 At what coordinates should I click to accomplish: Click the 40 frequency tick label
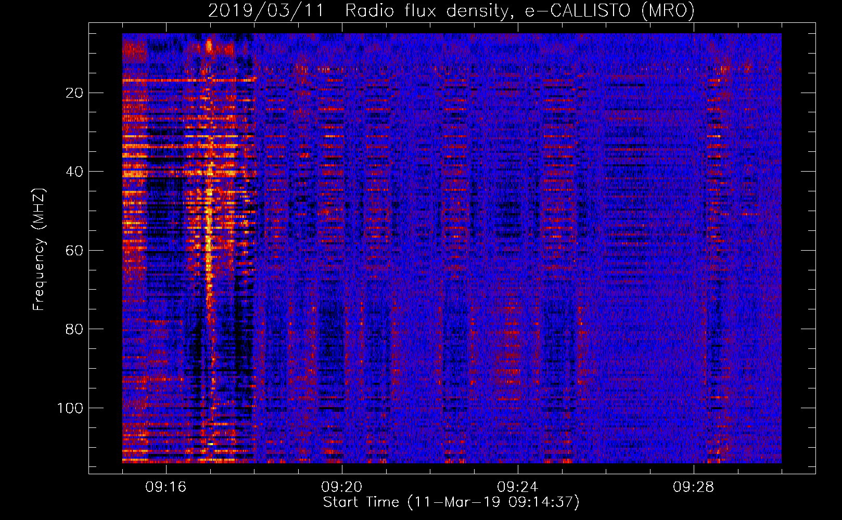[x=75, y=172]
